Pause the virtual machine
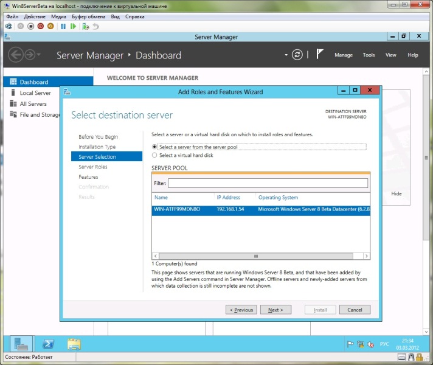 (x=63, y=26)
